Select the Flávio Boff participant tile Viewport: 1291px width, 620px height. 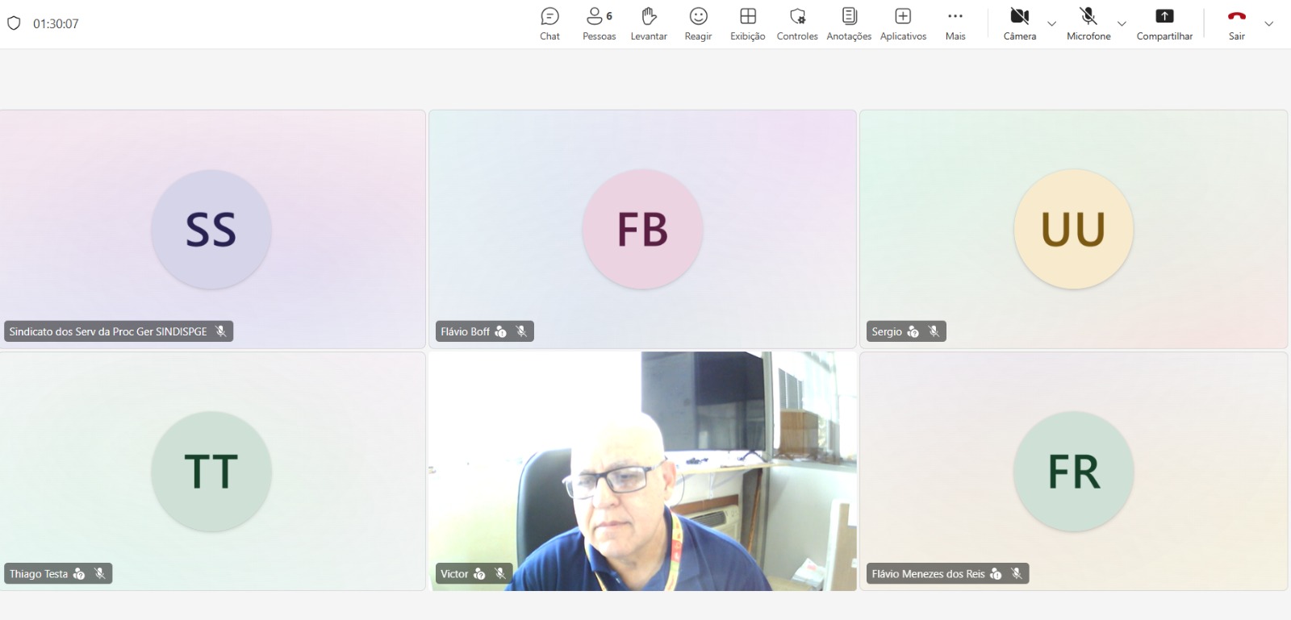(642, 229)
